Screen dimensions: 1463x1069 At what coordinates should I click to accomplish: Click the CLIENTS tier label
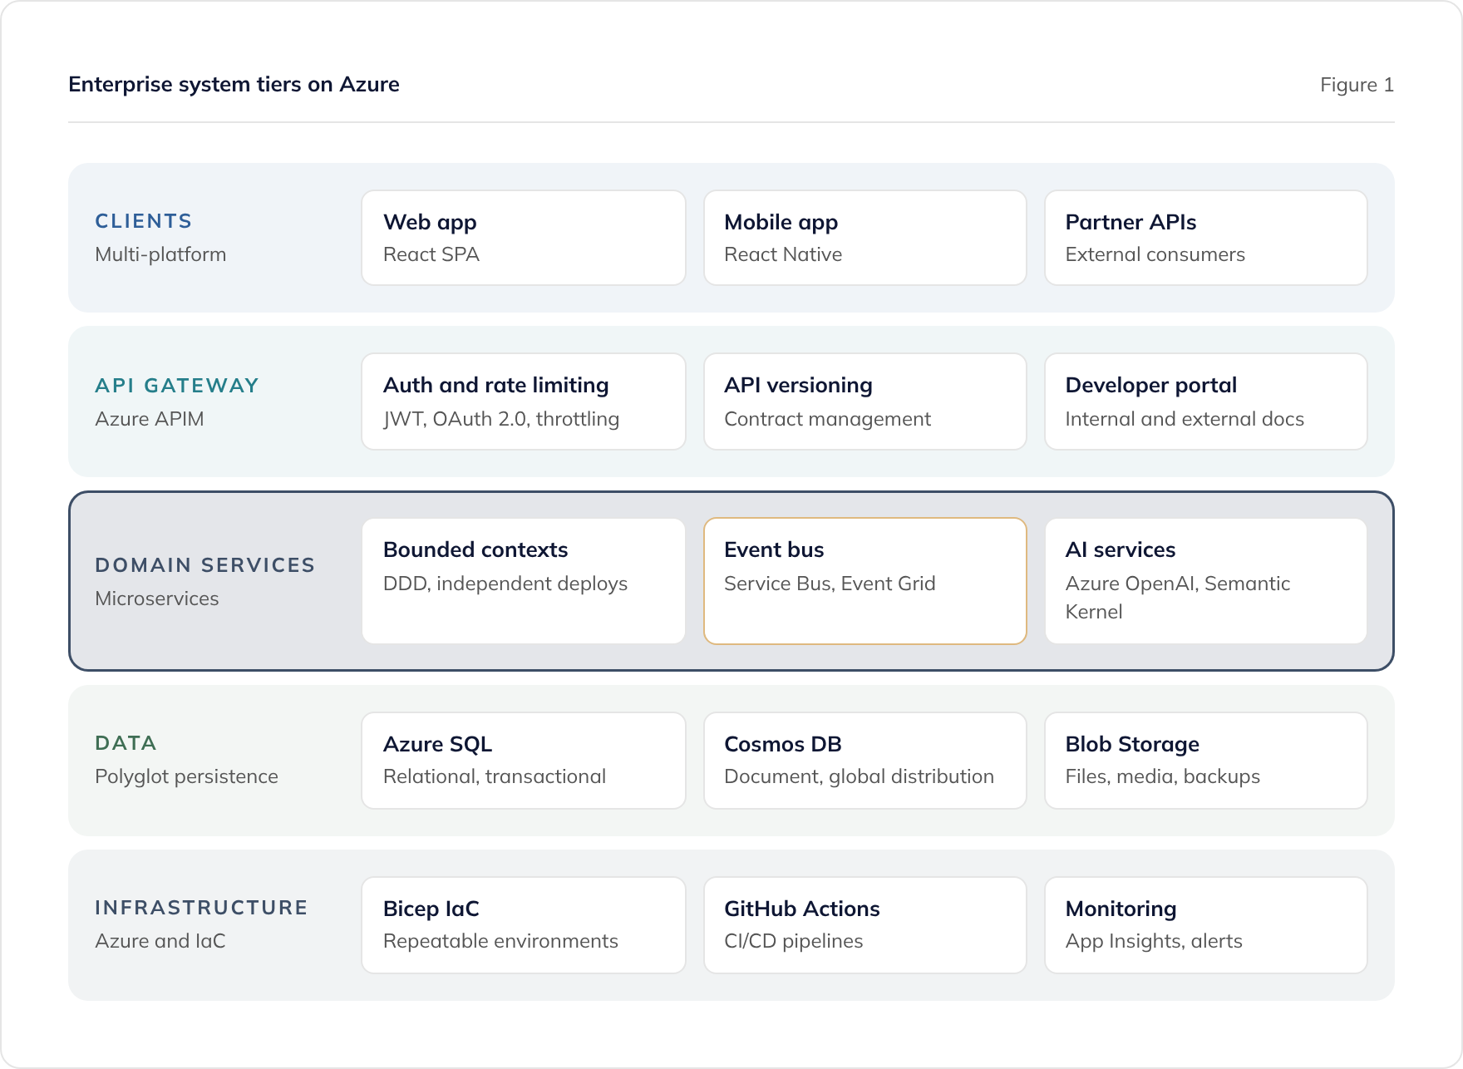pos(143,221)
